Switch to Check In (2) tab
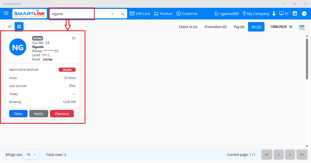This screenshot has height=163, width=311. (x=188, y=27)
